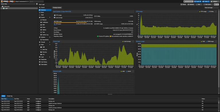Open the Bulk Actions dropdown
The width and height of the screenshot is (220, 112).
[x=208, y=5]
